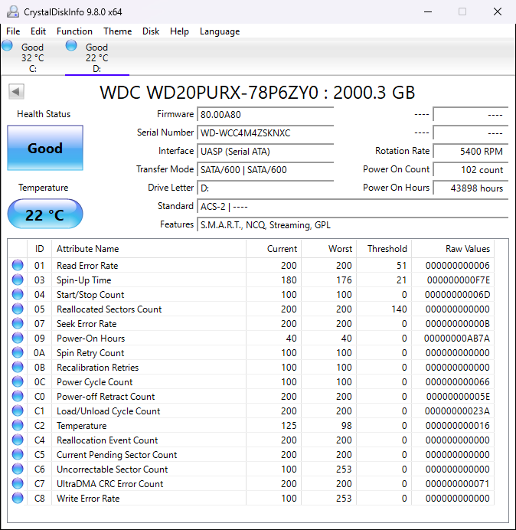
Task: Open the Function menu
Action: click(x=74, y=31)
